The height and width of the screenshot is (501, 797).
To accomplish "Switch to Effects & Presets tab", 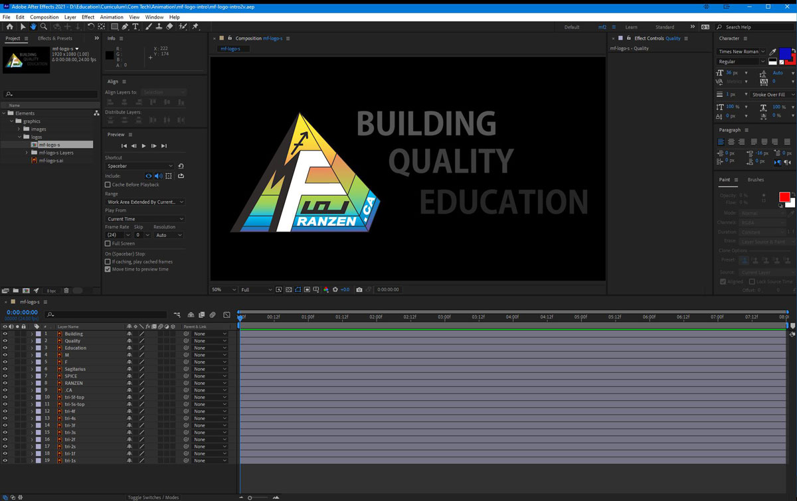I will 55,38.
